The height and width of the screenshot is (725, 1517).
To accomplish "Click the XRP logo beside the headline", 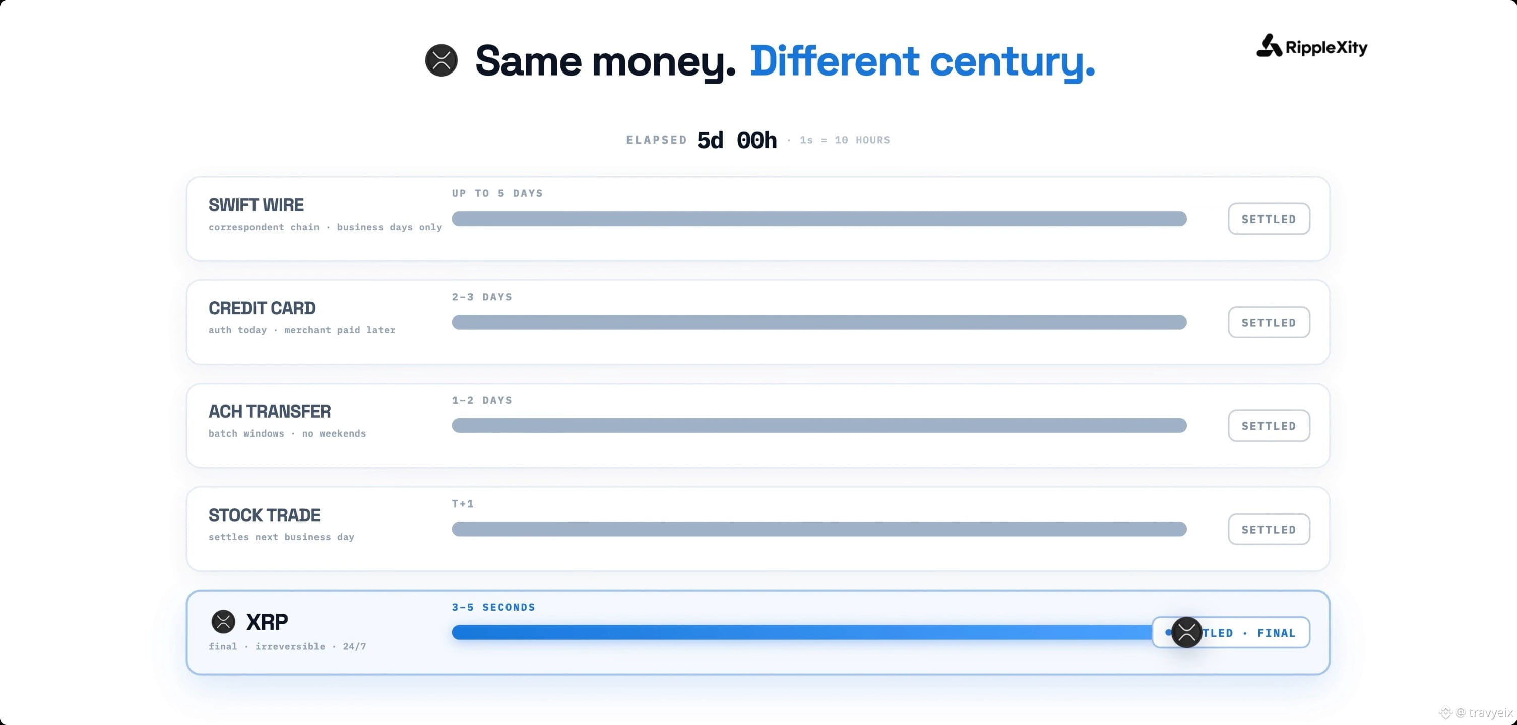I will (x=441, y=60).
